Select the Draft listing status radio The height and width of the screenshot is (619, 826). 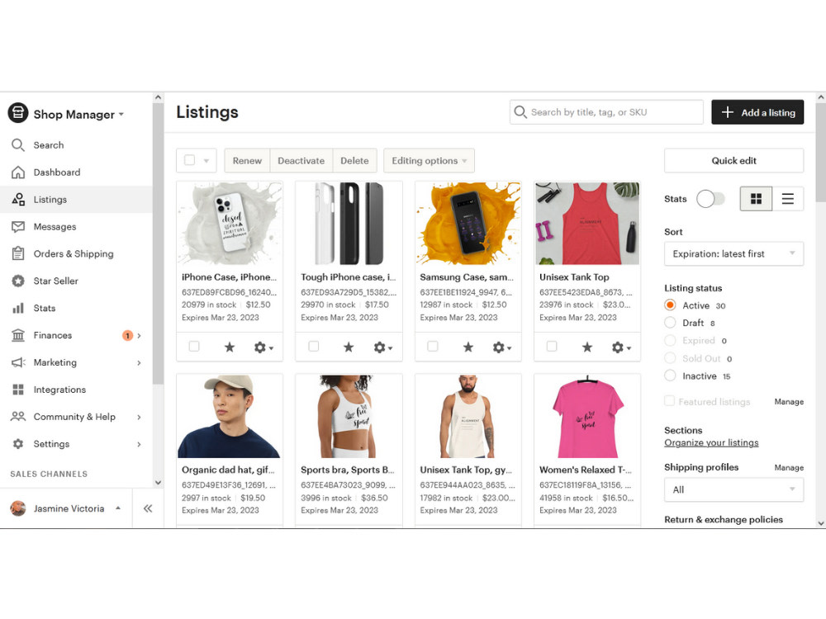[670, 323]
